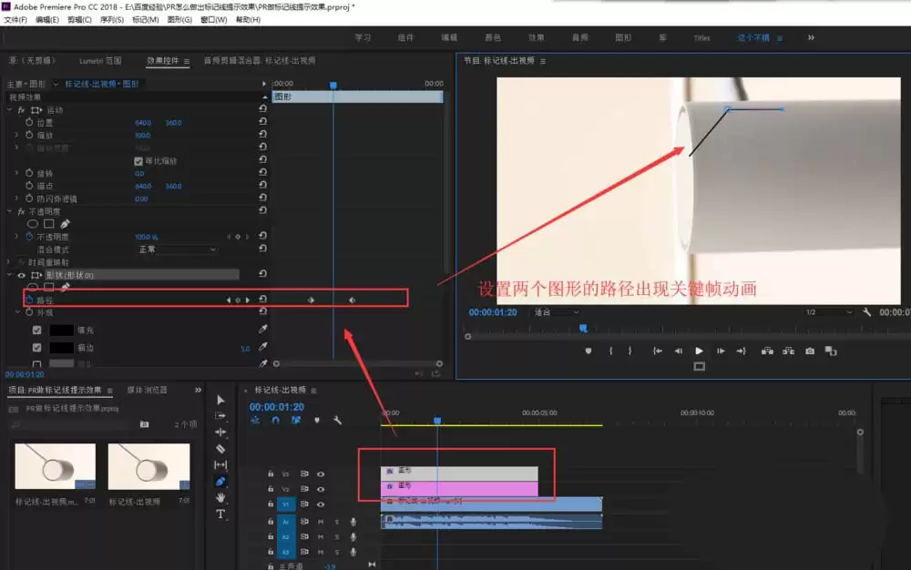Switch to the Lumetri 范围 tab
This screenshot has height=570, width=911.
pyautogui.click(x=100, y=60)
